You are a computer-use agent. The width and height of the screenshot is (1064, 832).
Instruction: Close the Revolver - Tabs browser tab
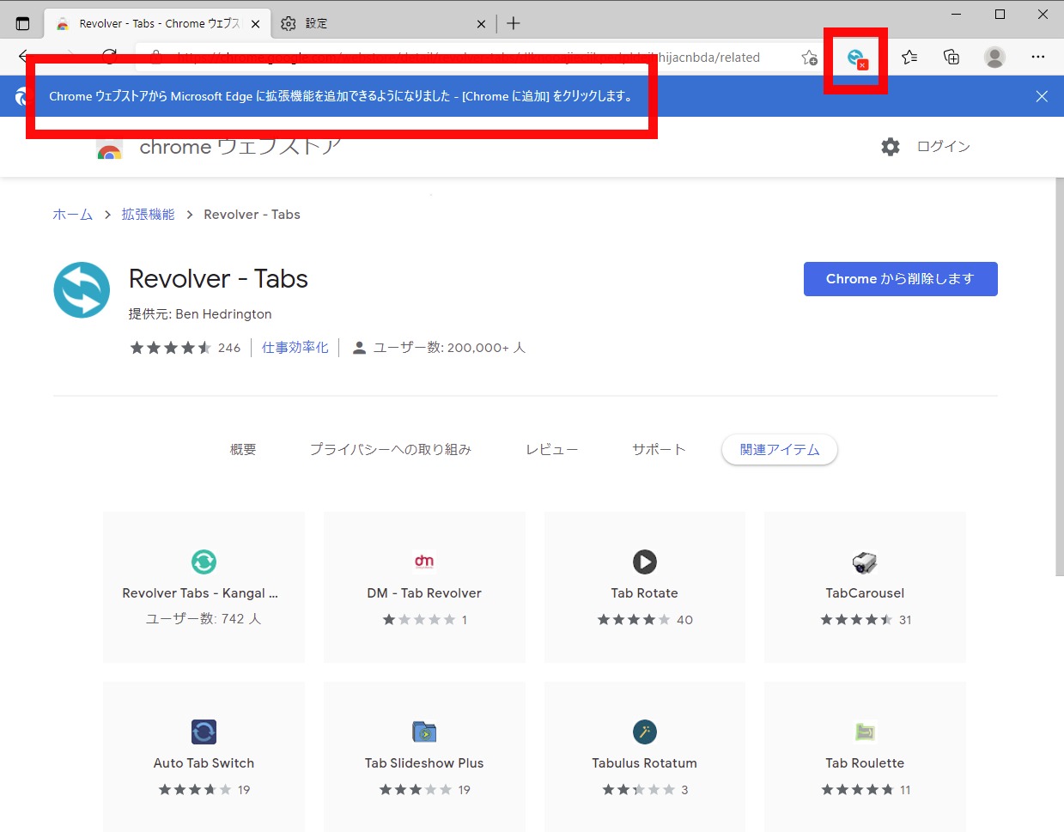[x=255, y=24]
